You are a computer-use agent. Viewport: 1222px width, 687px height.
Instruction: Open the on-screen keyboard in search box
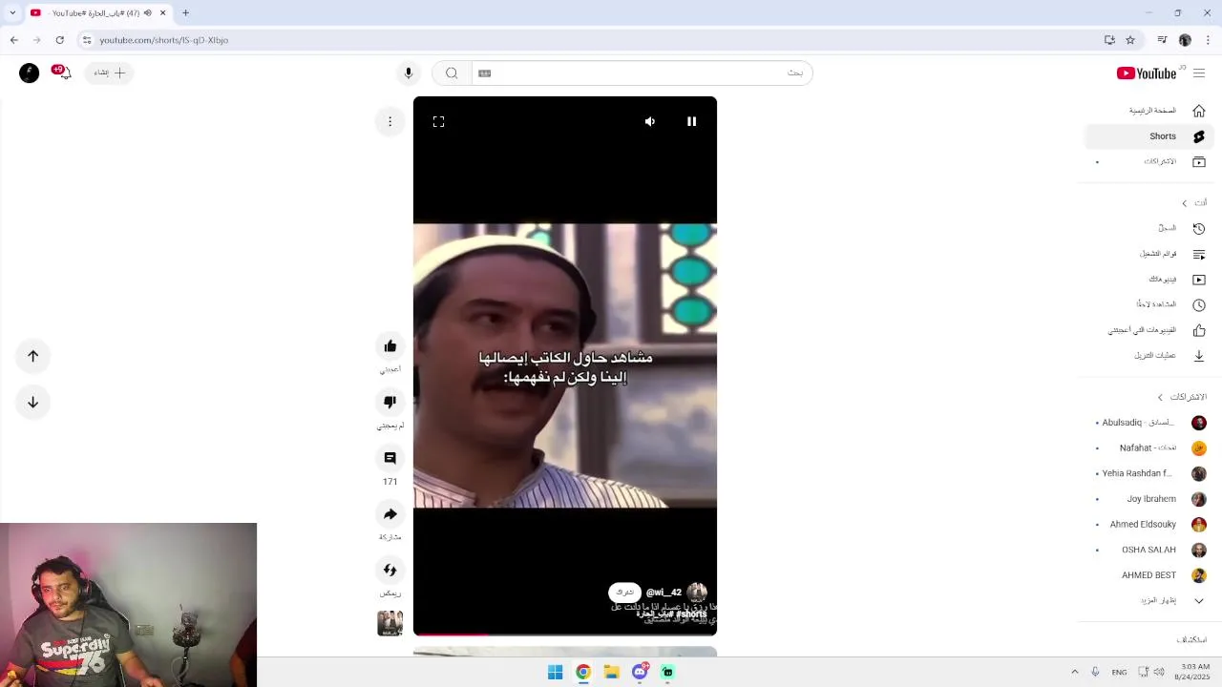[x=484, y=73]
